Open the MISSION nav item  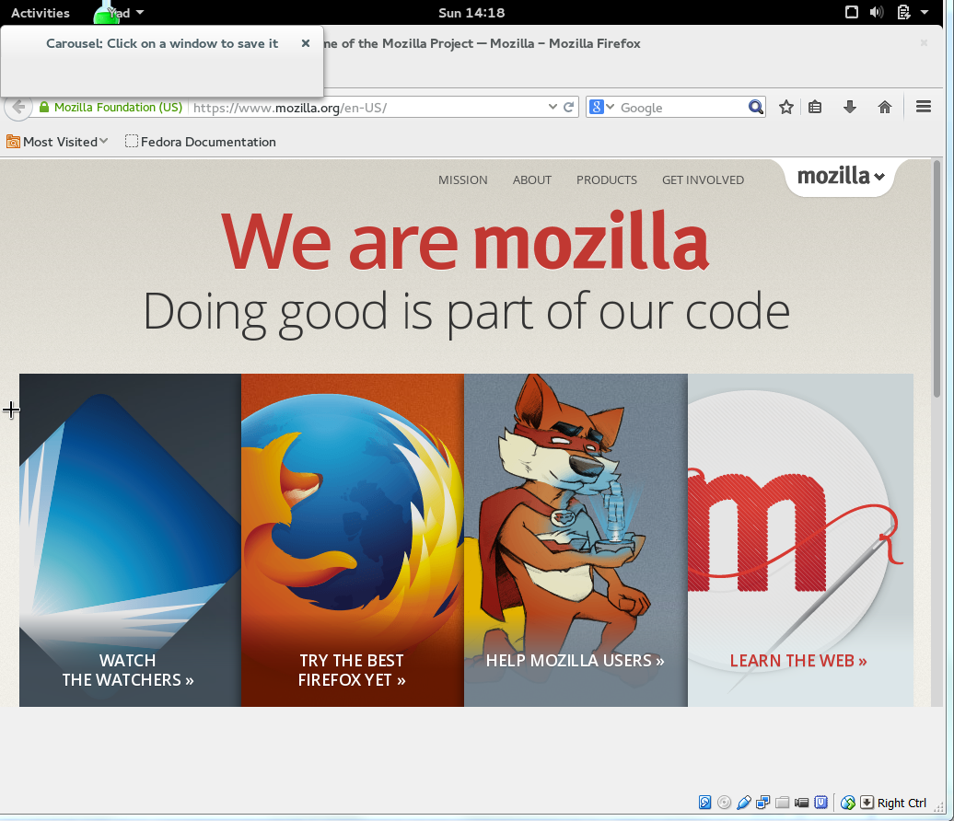click(x=463, y=180)
